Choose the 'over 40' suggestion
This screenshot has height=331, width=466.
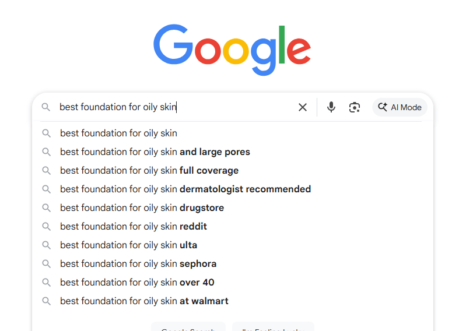tap(137, 282)
